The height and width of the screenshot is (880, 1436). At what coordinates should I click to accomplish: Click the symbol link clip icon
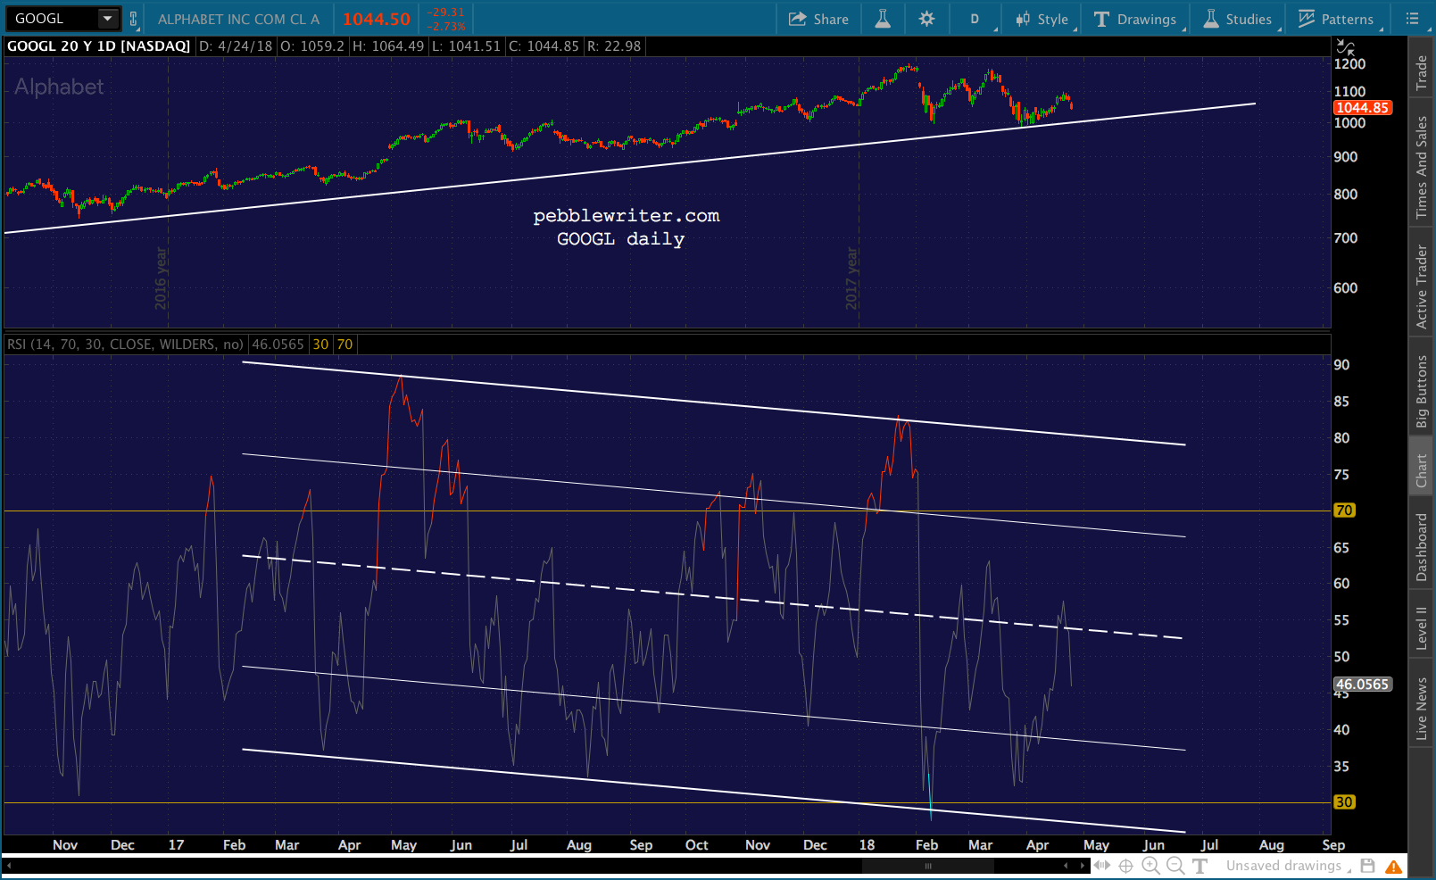tap(134, 19)
